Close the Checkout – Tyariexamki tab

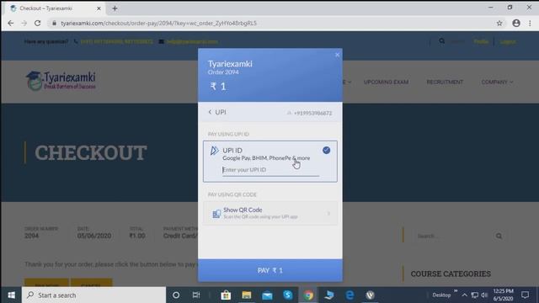[99, 8]
